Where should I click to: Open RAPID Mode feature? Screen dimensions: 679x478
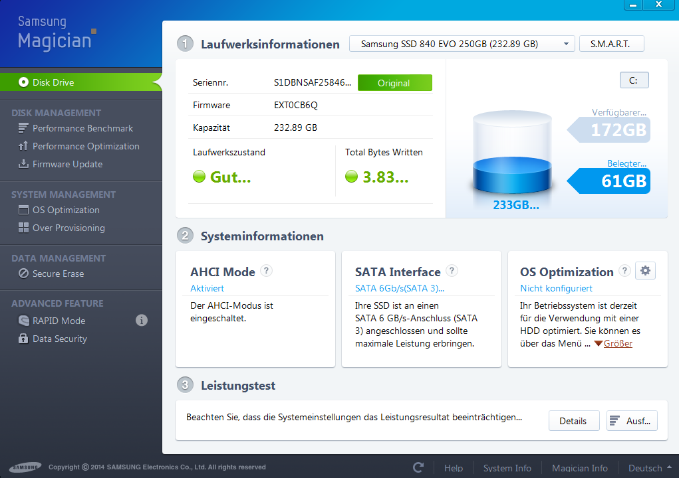[59, 320]
